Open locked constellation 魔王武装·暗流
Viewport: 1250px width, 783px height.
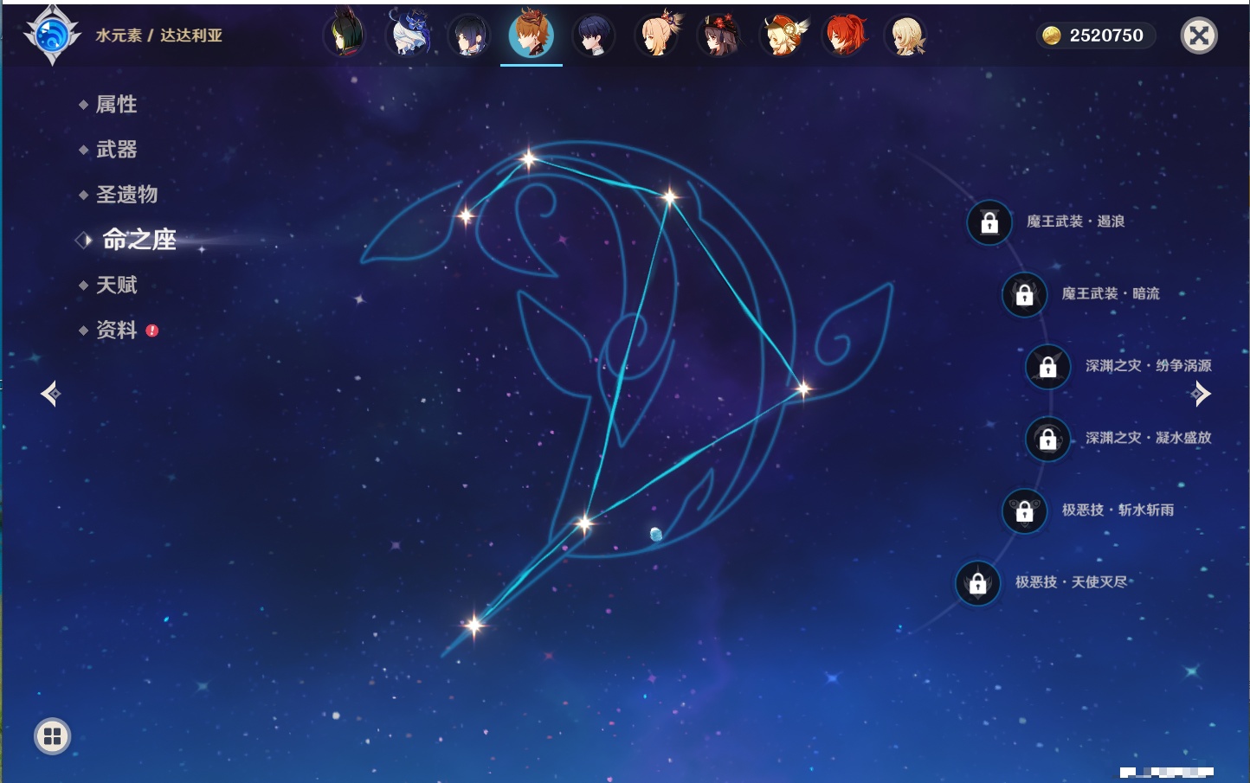click(x=1024, y=294)
